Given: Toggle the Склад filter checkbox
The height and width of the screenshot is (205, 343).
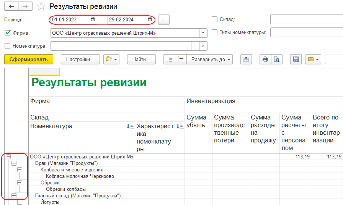Looking at the screenshot, I should coord(215,19).
